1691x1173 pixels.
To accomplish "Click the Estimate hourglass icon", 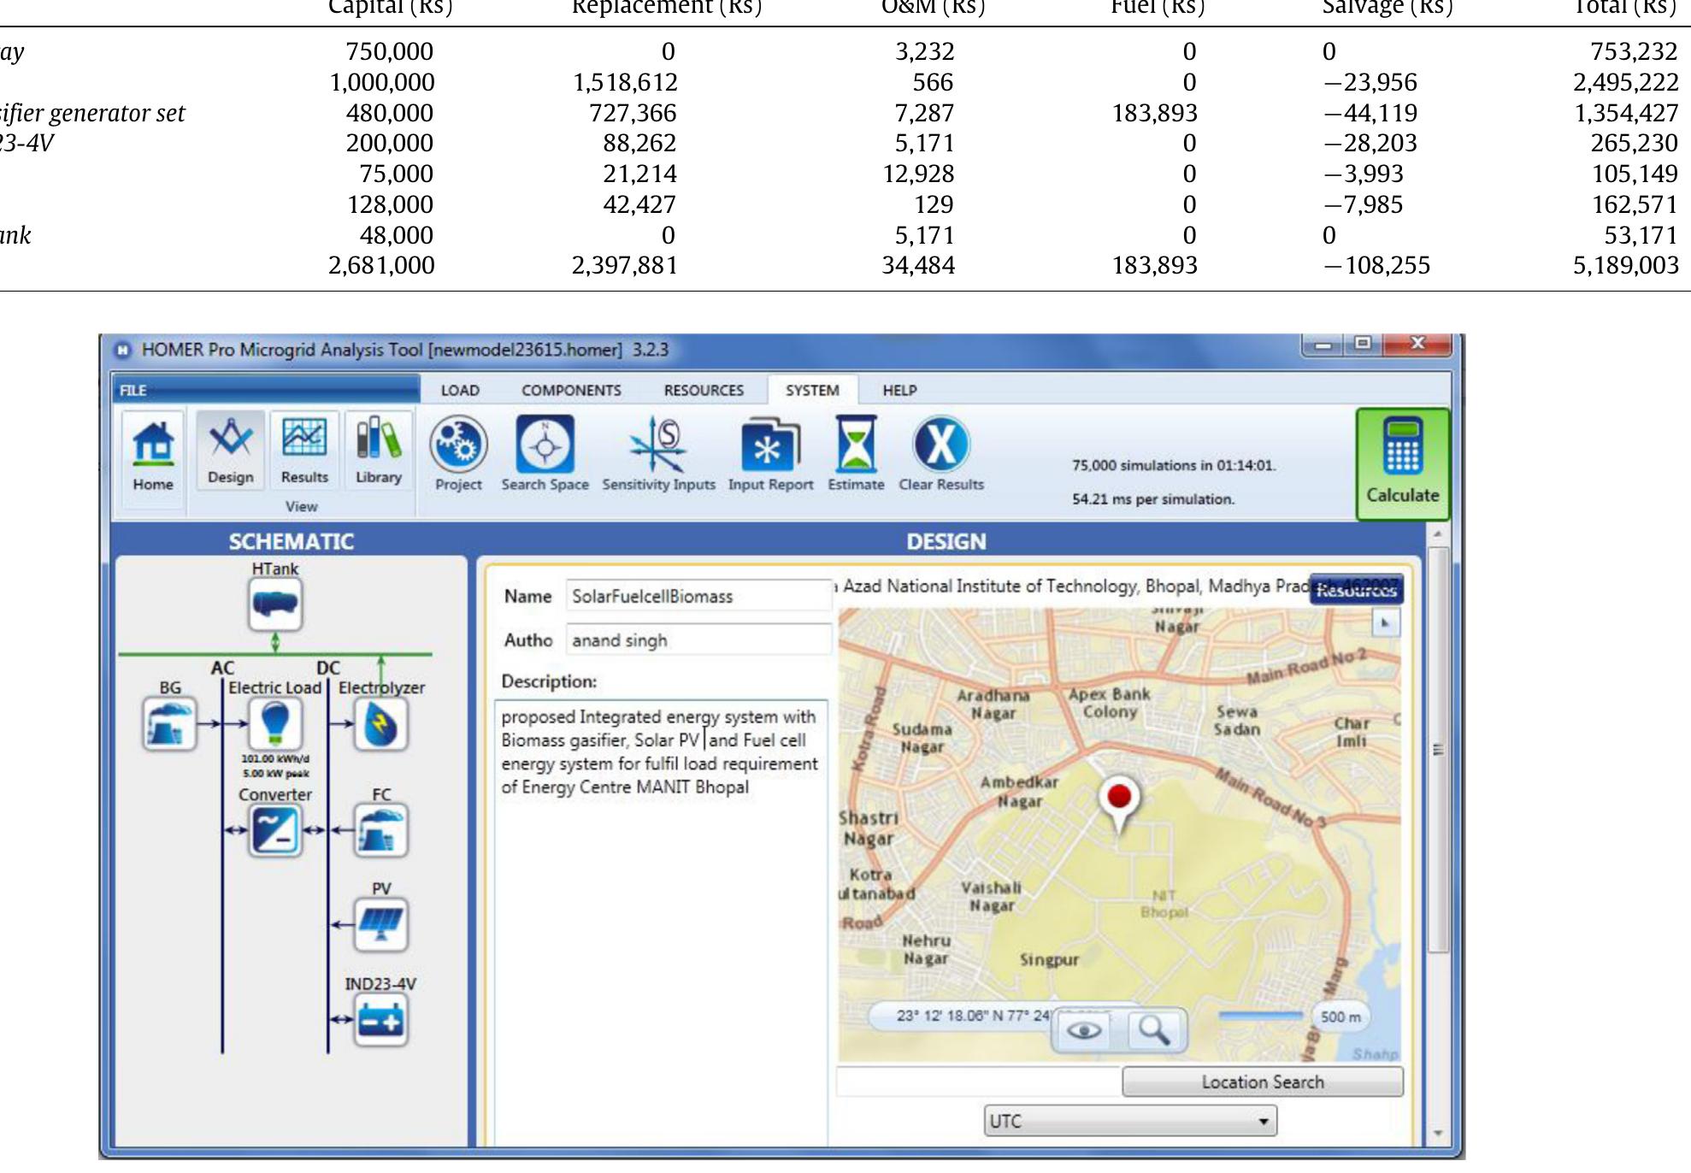I will tap(856, 445).
